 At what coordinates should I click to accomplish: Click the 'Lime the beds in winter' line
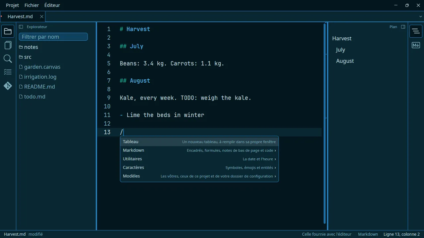(162, 115)
